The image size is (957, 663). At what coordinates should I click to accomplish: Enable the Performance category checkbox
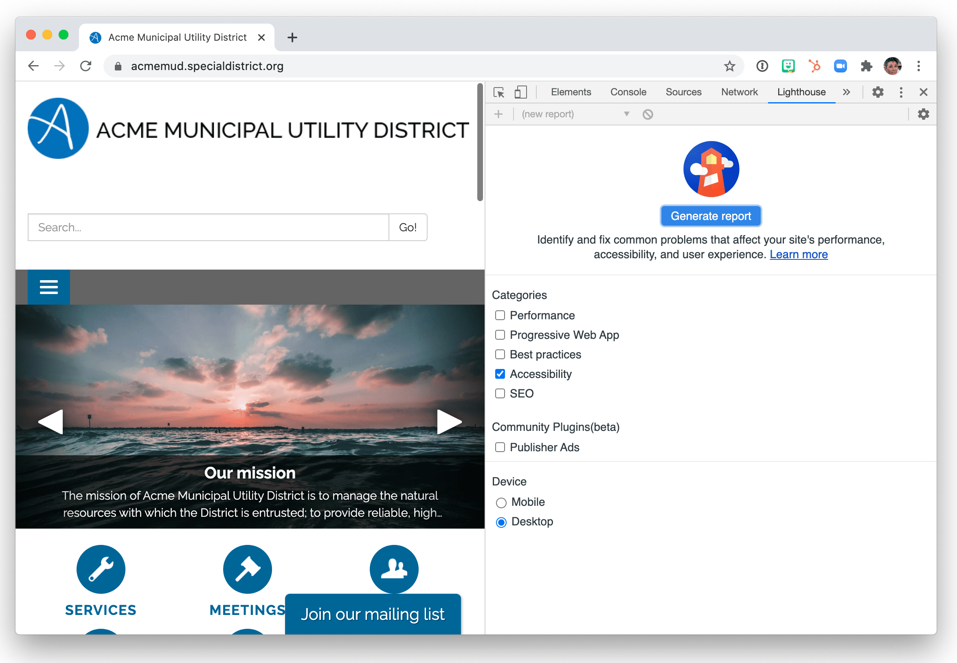pos(500,315)
